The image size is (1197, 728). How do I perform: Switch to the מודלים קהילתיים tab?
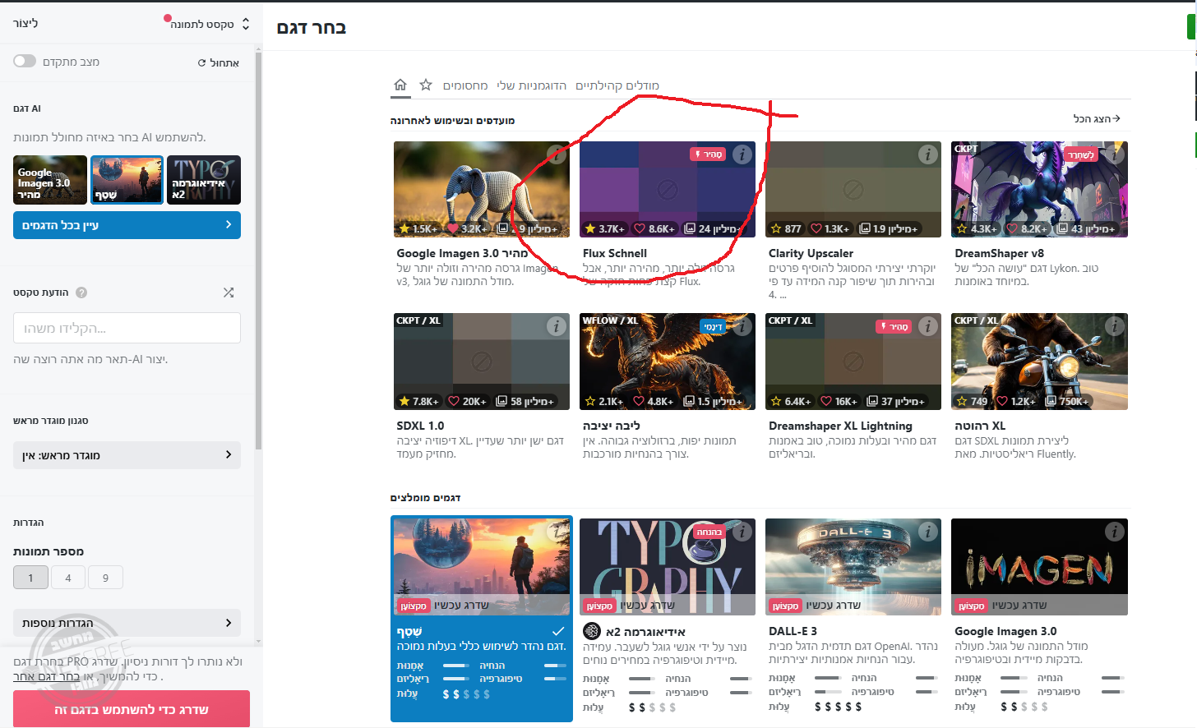617,85
